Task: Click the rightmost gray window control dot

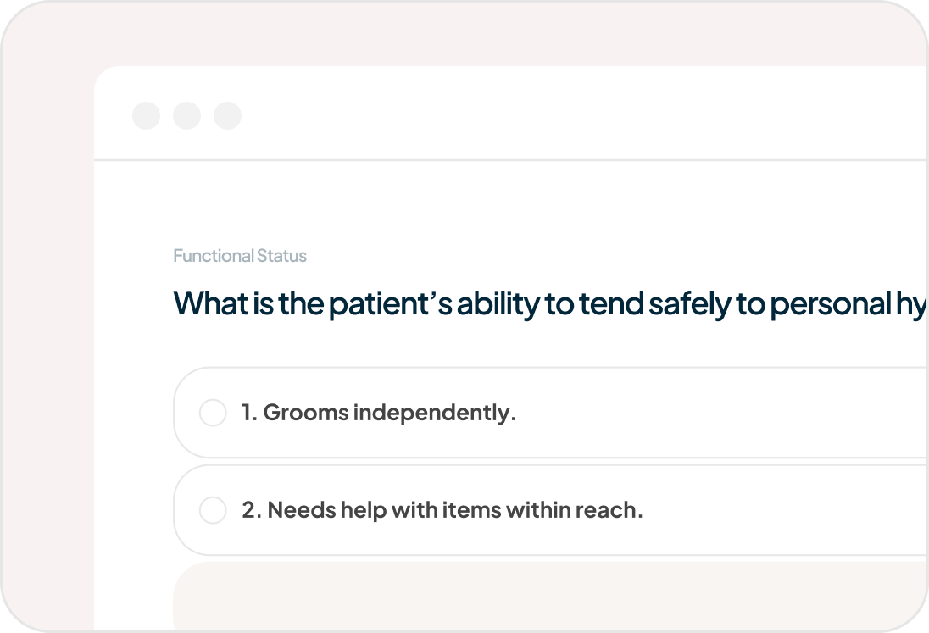Action: [x=227, y=115]
